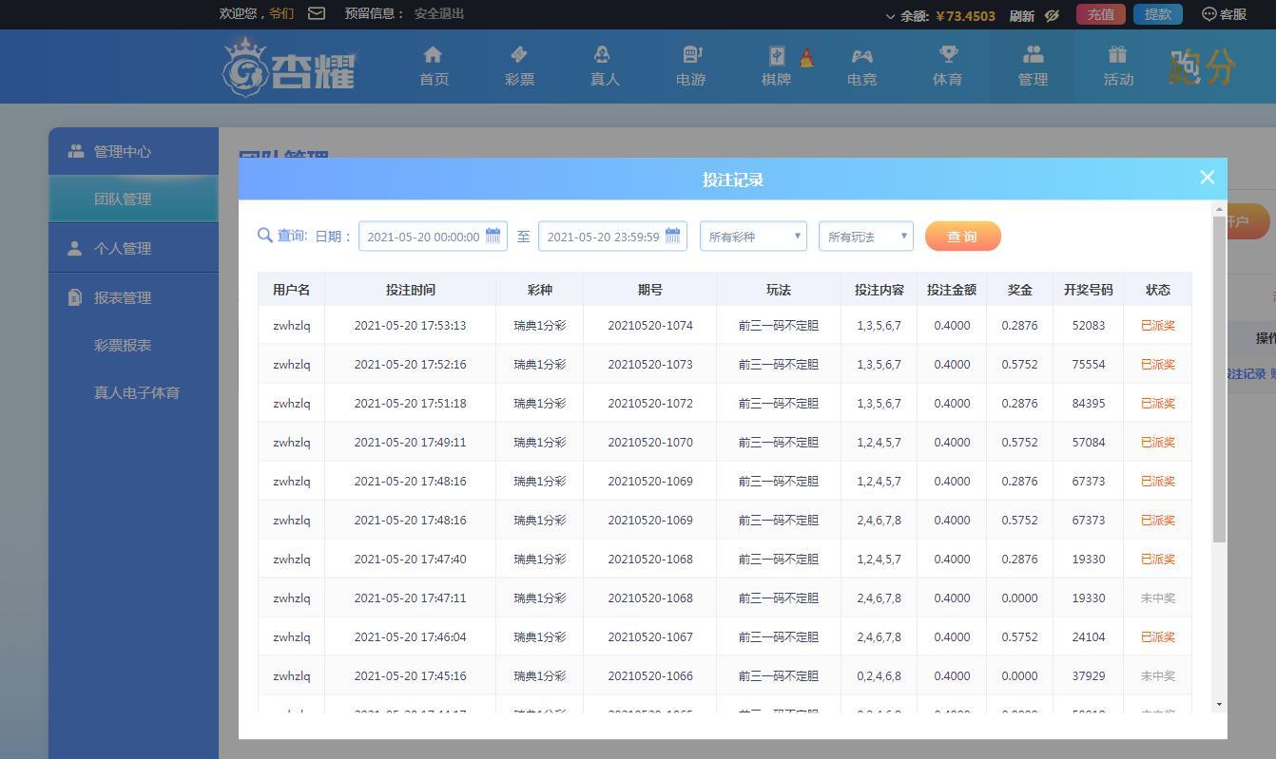The image size is (1276, 759).
Task: Click the 用户名 column header
Action: coord(291,290)
